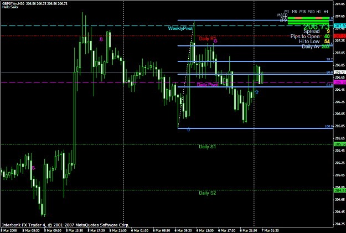Click the white 206.73 current price tag
This screenshot has width=346, height=233.
point(340,72)
